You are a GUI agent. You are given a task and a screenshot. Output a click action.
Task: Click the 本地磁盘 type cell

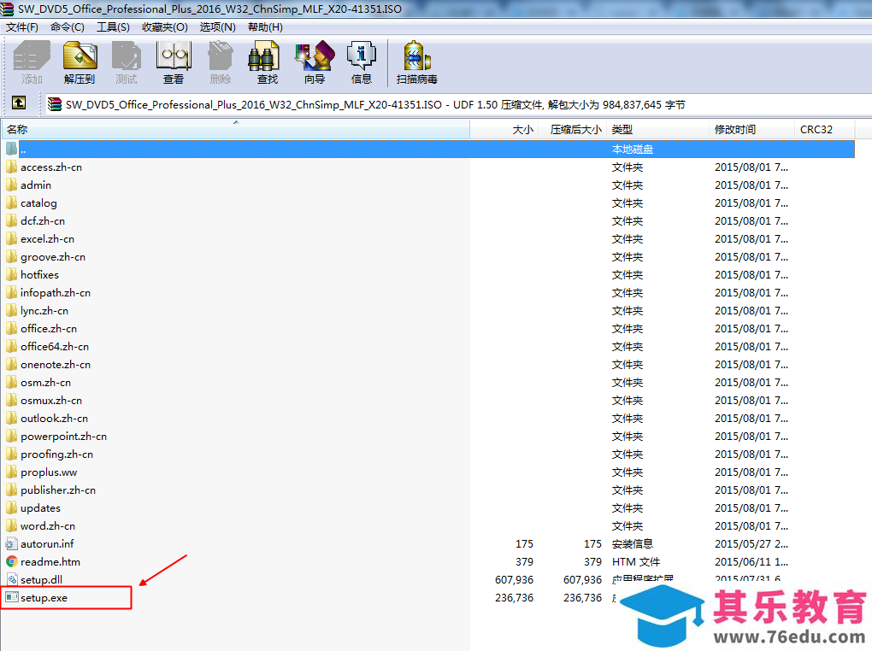(633, 149)
